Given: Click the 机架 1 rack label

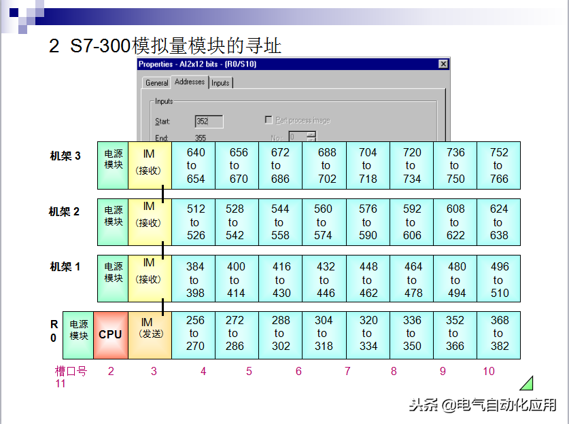Looking at the screenshot, I should tap(65, 267).
